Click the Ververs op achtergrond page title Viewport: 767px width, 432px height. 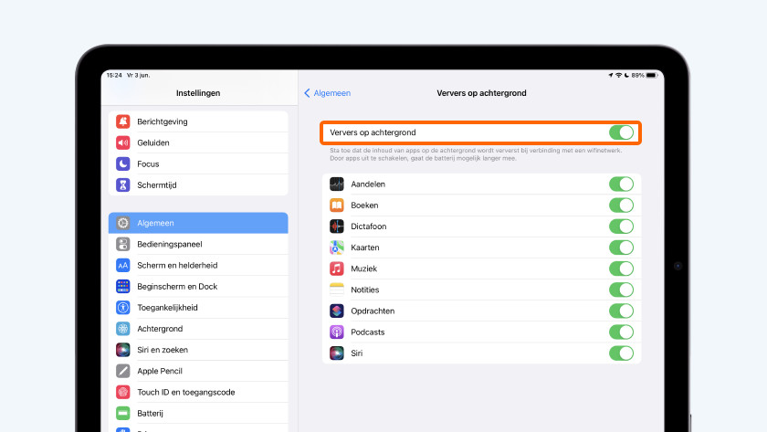(x=481, y=93)
